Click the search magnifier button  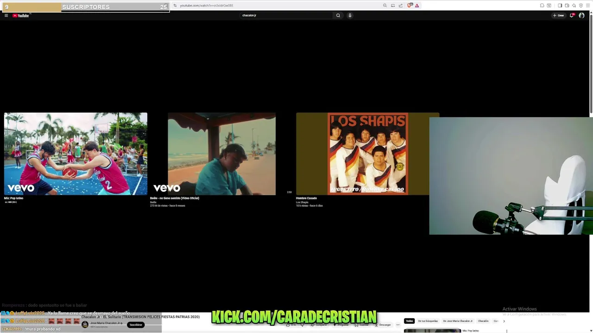click(x=338, y=15)
